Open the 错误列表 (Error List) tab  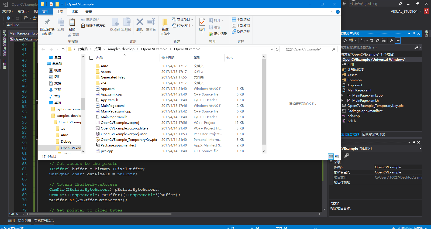click(25, 221)
